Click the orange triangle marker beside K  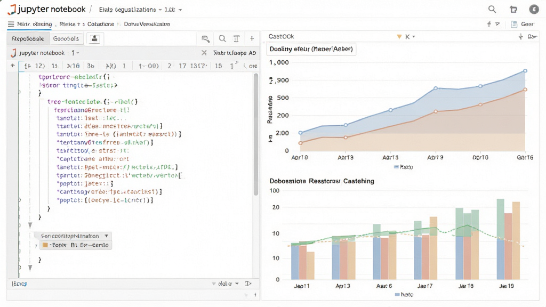pyautogui.click(x=399, y=37)
